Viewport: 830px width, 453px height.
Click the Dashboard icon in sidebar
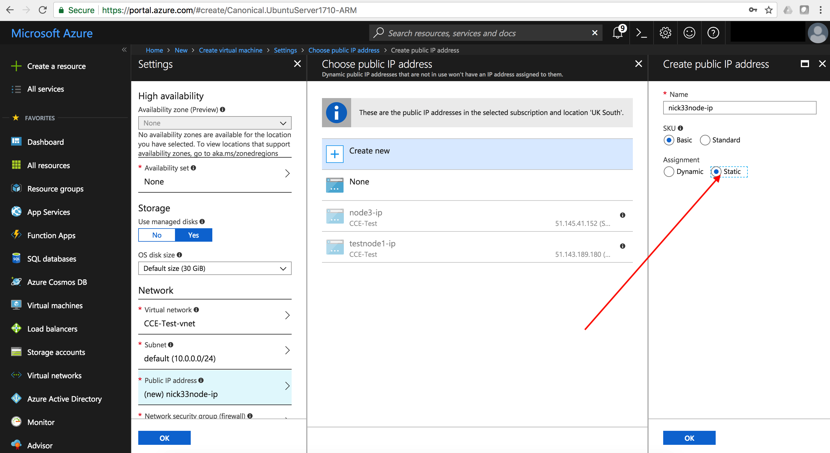pos(16,142)
